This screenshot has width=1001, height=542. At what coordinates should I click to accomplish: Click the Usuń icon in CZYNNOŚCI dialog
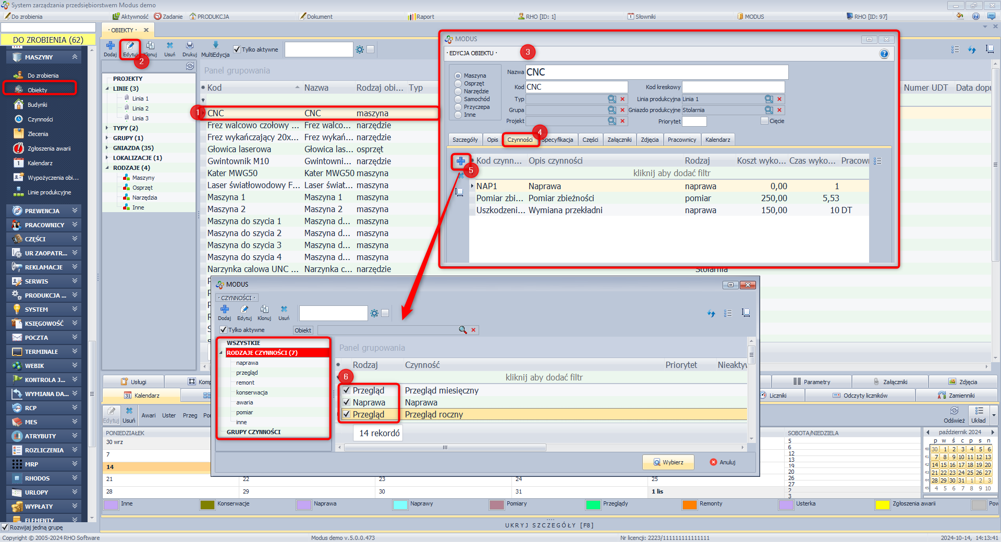click(x=284, y=310)
